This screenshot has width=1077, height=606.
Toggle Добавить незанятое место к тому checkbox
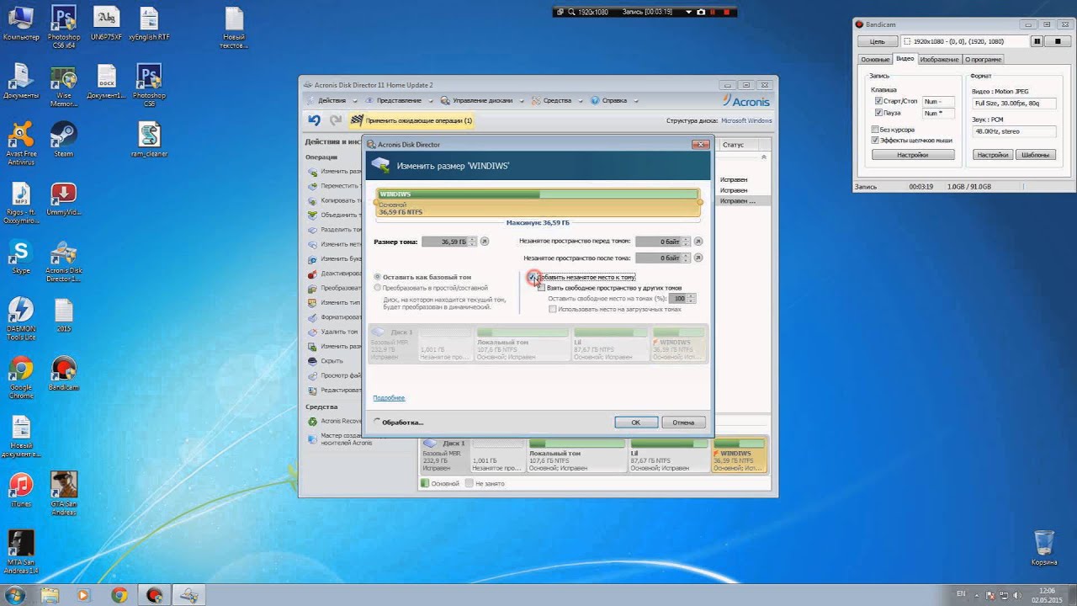coord(531,277)
